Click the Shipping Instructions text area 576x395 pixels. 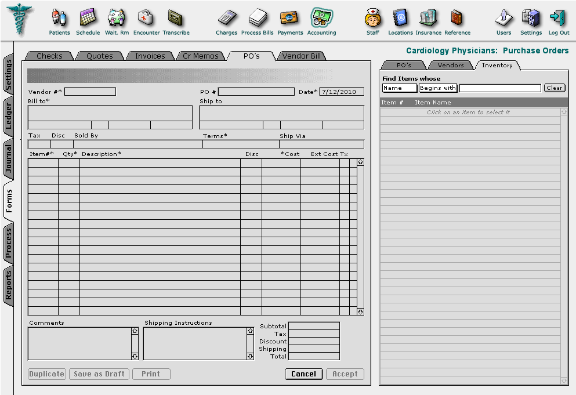(195, 343)
